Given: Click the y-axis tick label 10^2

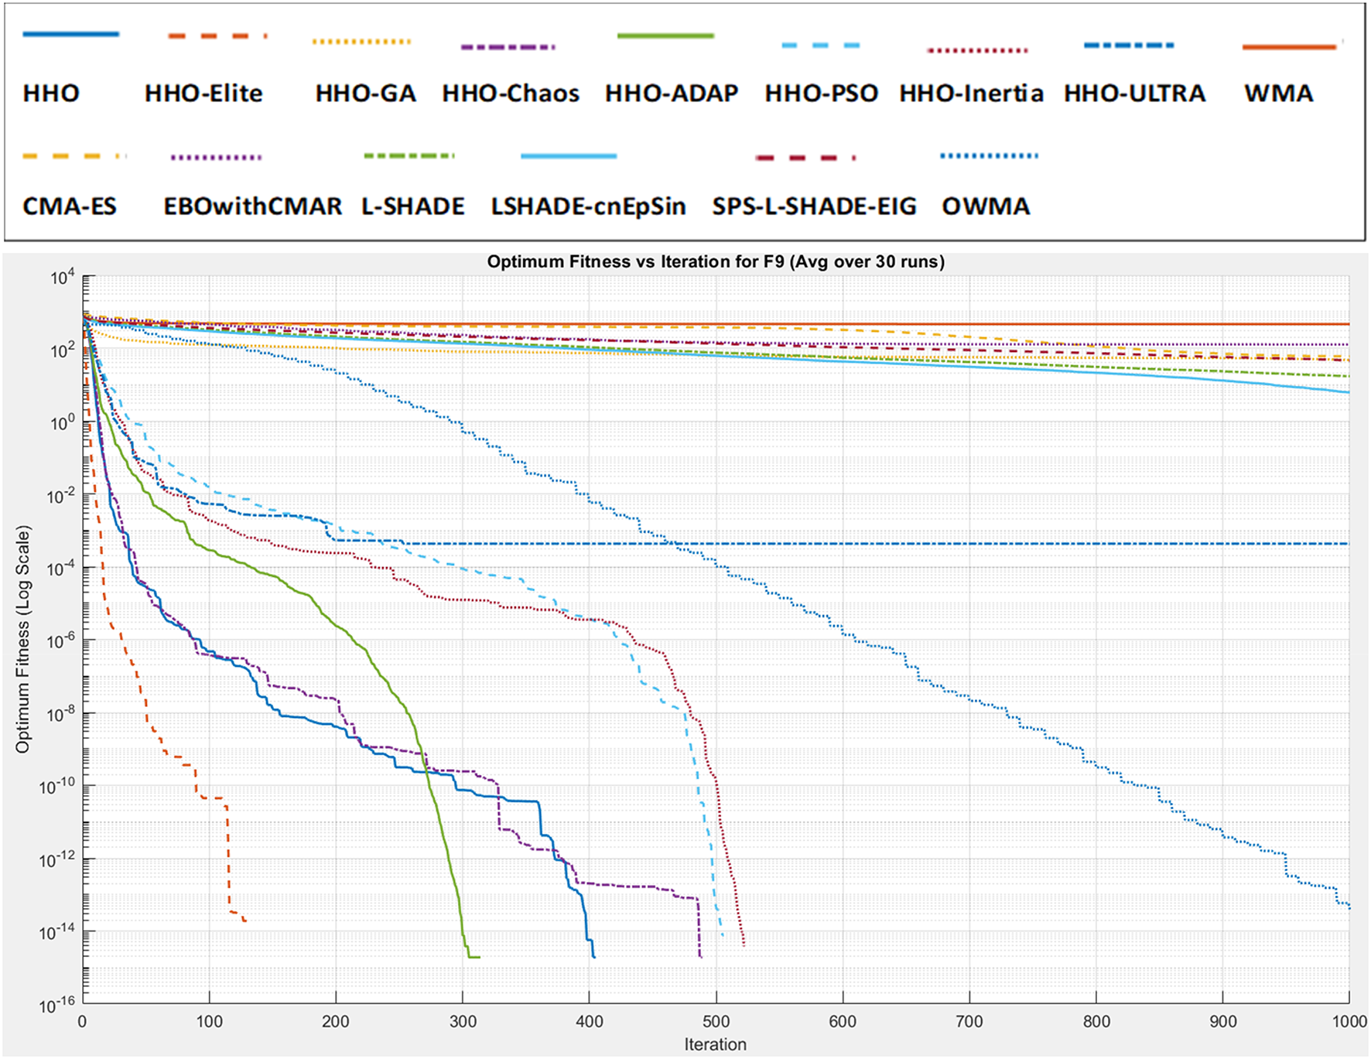Looking at the screenshot, I should click(62, 350).
